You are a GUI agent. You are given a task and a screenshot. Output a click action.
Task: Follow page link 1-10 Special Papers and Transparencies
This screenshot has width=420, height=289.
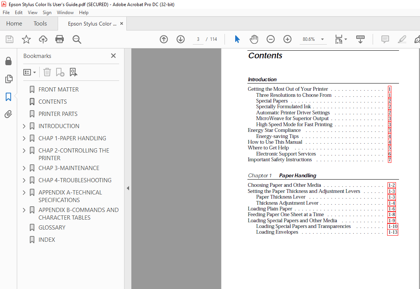(x=393, y=226)
